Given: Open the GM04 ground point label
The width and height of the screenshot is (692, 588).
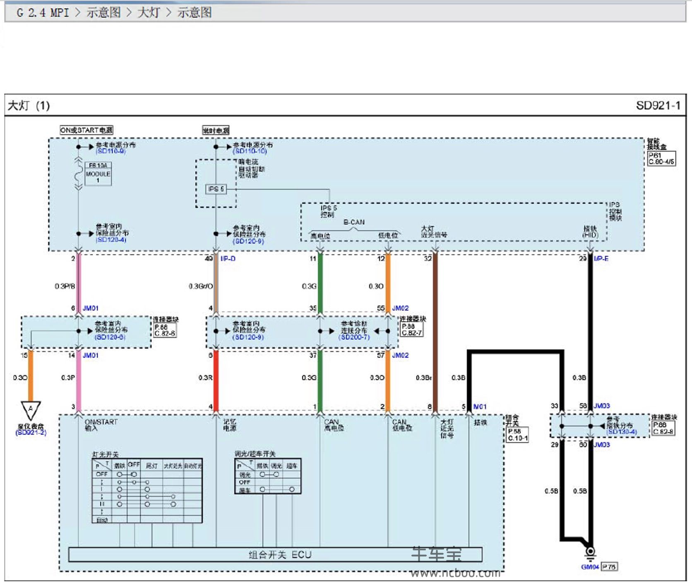Looking at the screenshot, I should tap(590, 567).
